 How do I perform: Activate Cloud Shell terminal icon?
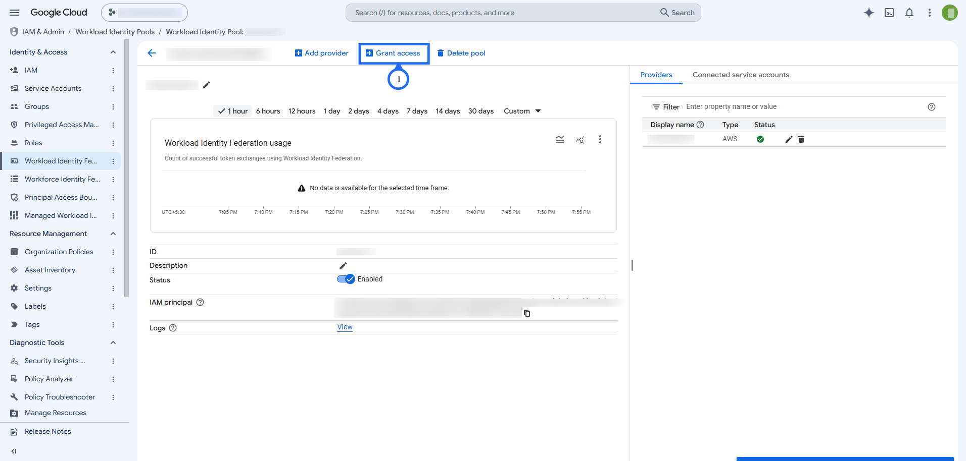[x=889, y=13]
